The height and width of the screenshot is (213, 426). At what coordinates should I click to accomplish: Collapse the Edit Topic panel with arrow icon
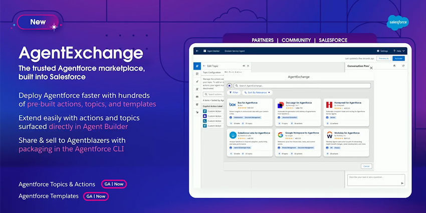244,66
